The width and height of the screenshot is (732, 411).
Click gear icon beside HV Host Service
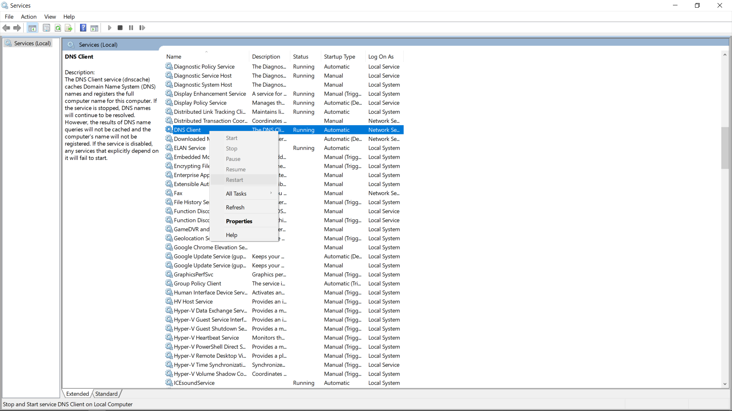click(x=169, y=301)
